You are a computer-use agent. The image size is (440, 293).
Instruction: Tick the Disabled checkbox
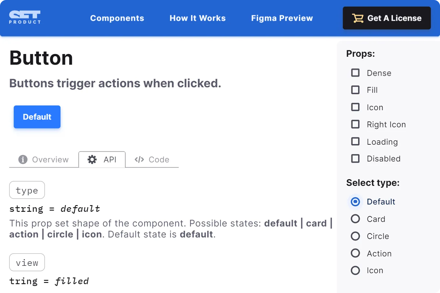click(x=355, y=159)
